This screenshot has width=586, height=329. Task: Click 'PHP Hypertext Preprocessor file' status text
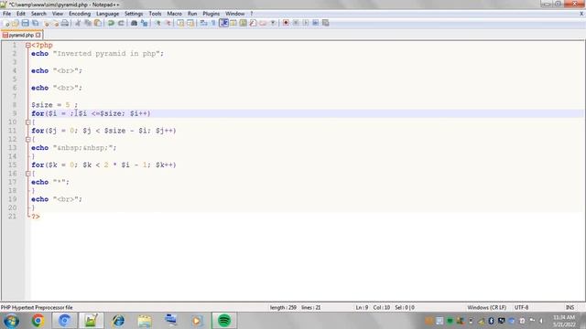coord(37,307)
